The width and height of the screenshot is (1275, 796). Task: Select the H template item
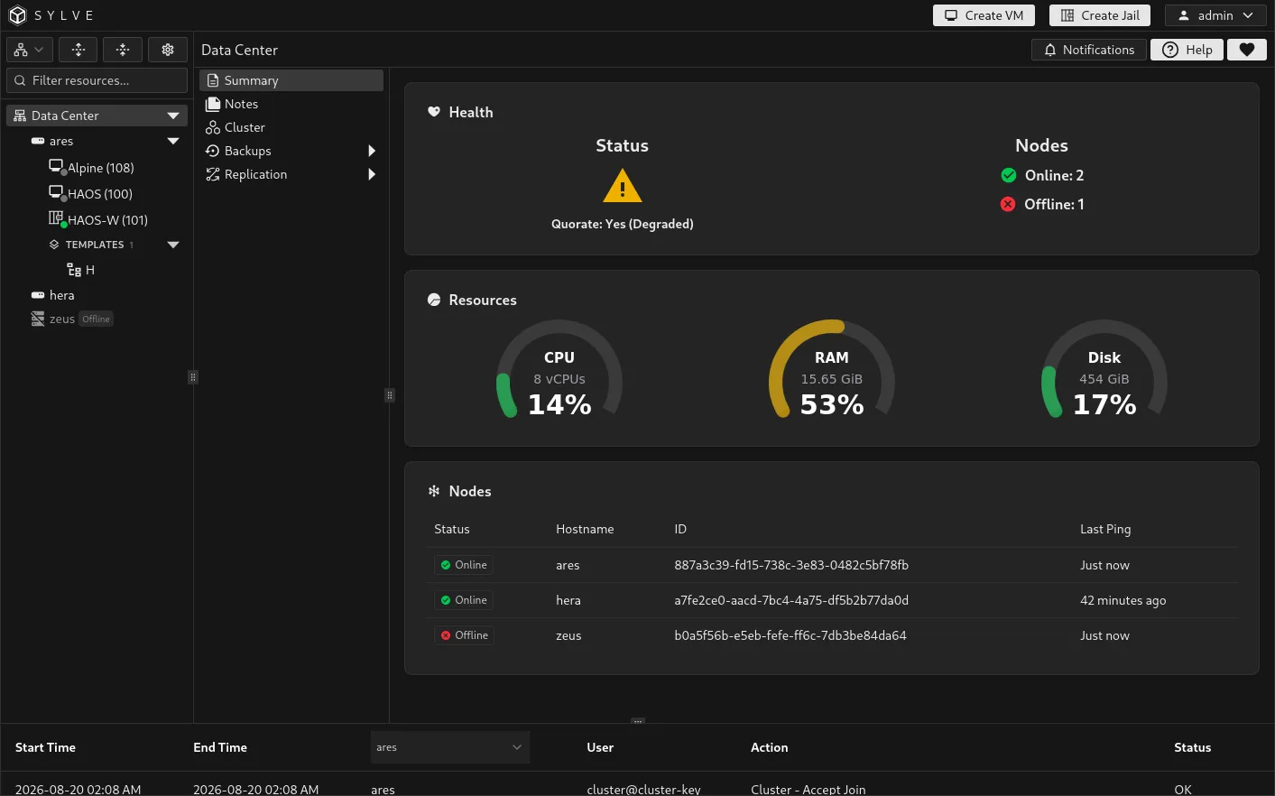point(80,270)
